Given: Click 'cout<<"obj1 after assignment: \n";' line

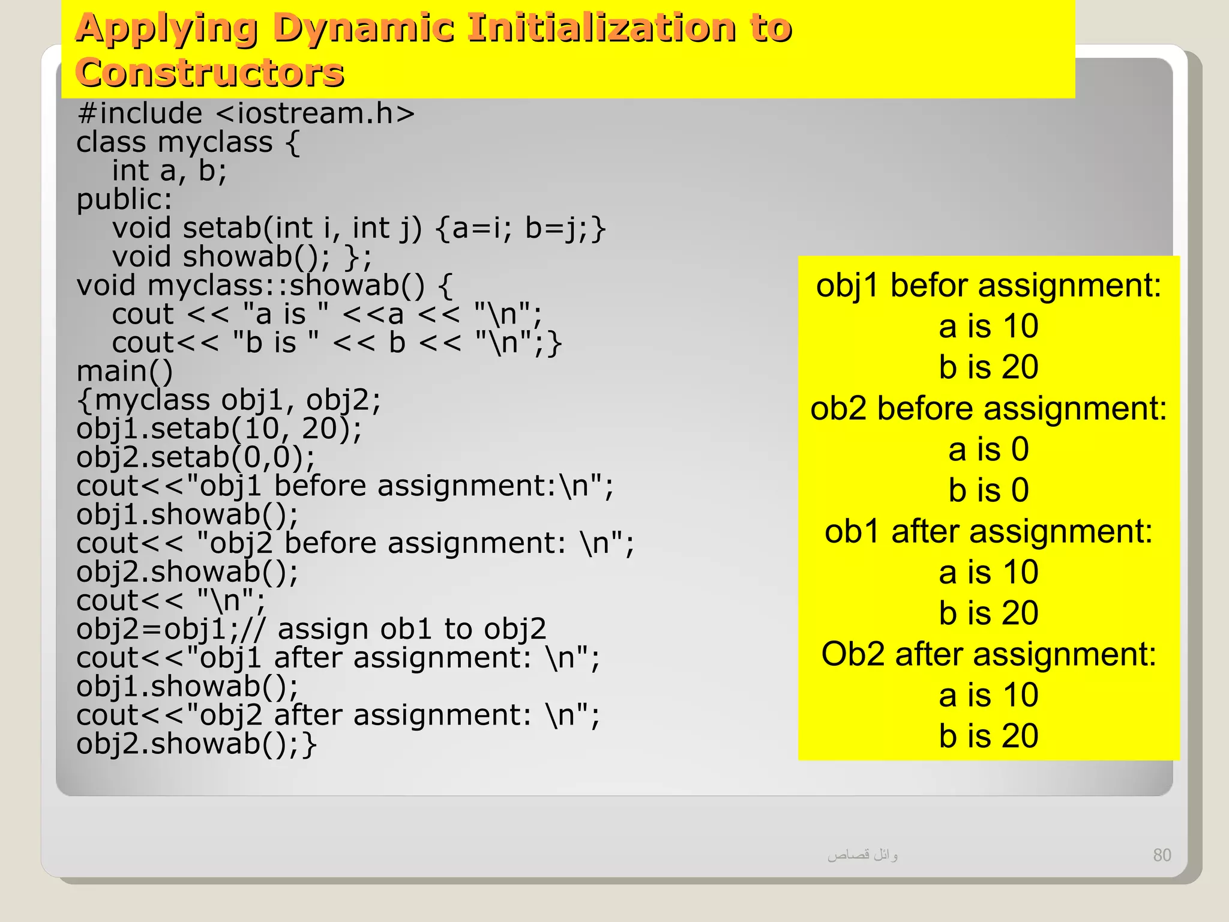Looking at the screenshot, I should [338, 658].
